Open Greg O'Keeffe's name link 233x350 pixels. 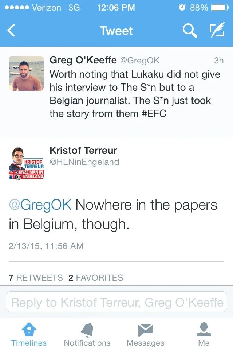pos(83,61)
